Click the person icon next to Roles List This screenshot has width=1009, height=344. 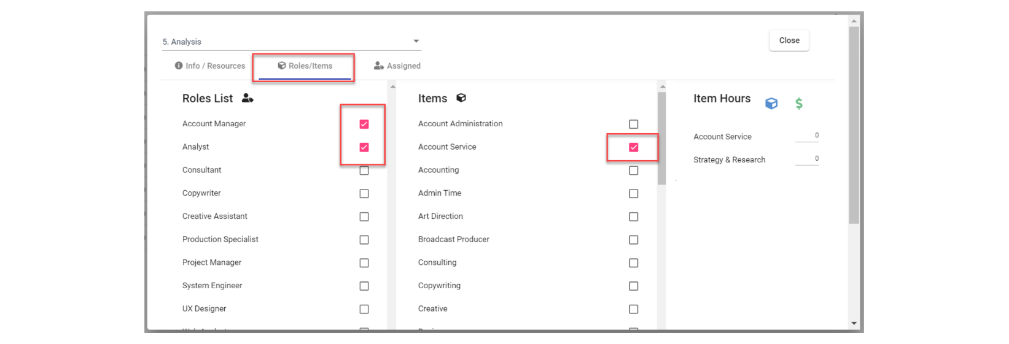tap(247, 98)
